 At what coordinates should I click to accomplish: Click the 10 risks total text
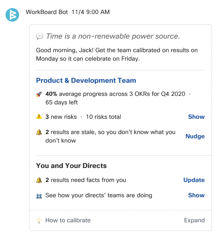pyautogui.click(x=104, y=117)
